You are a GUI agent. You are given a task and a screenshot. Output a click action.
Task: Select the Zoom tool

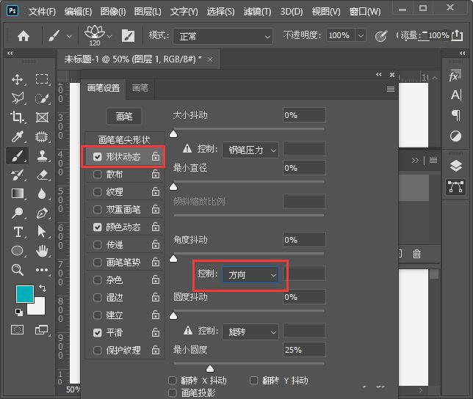point(18,270)
